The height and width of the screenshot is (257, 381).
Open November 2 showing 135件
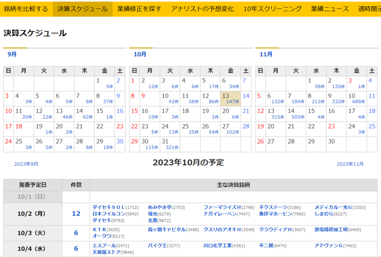[338, 86]
